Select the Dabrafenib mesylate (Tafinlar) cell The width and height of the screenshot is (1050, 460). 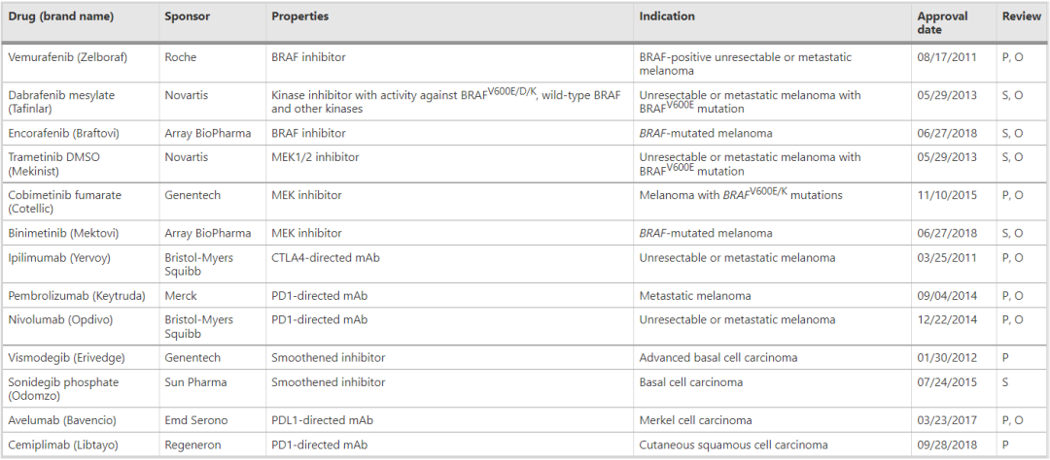[81, 102]
